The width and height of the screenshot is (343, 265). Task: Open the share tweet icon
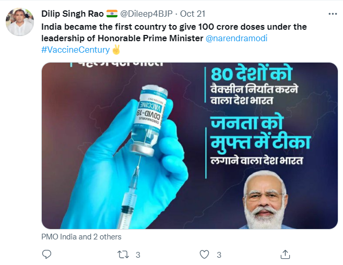coord(285,255)
